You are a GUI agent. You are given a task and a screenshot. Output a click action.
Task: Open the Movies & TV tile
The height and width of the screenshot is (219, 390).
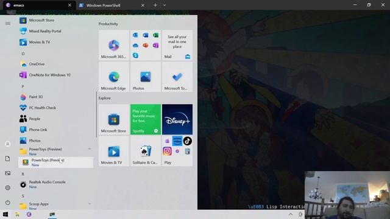pyautogui.click(x=114, y=151)
